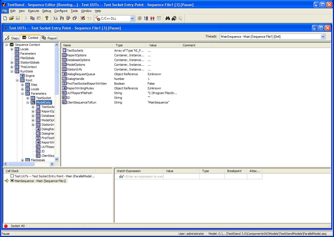Click the glasses icon in Watch Expression
The height and width of the screenshot is (237, 334).
[x=121, y=177]
